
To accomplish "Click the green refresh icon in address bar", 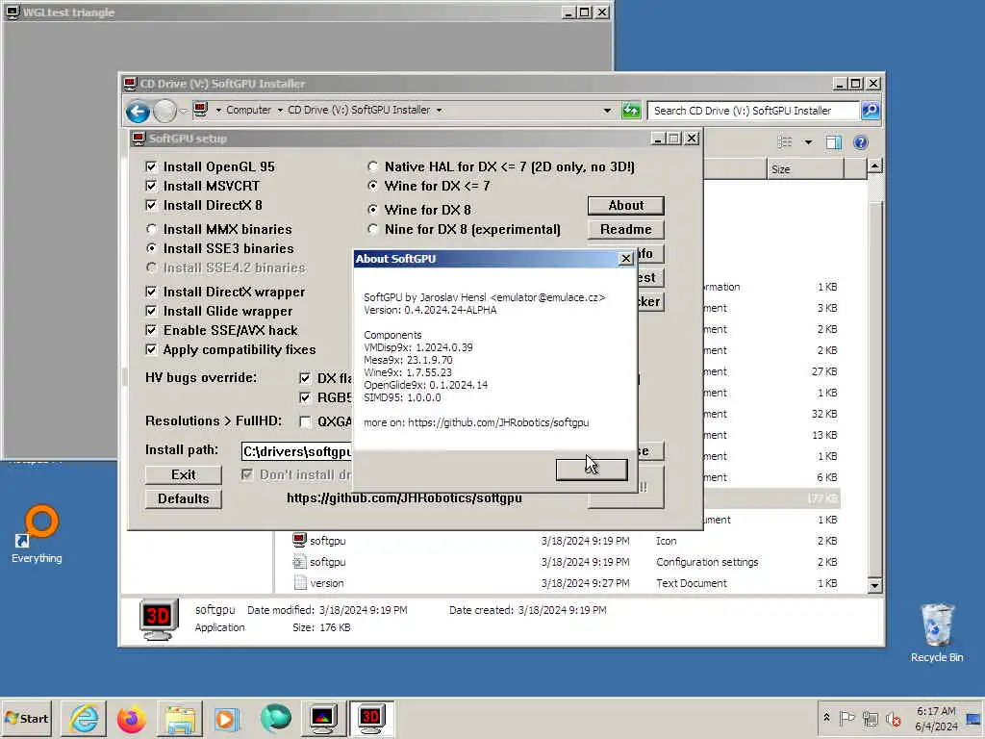I will click(x=631, y=111).
